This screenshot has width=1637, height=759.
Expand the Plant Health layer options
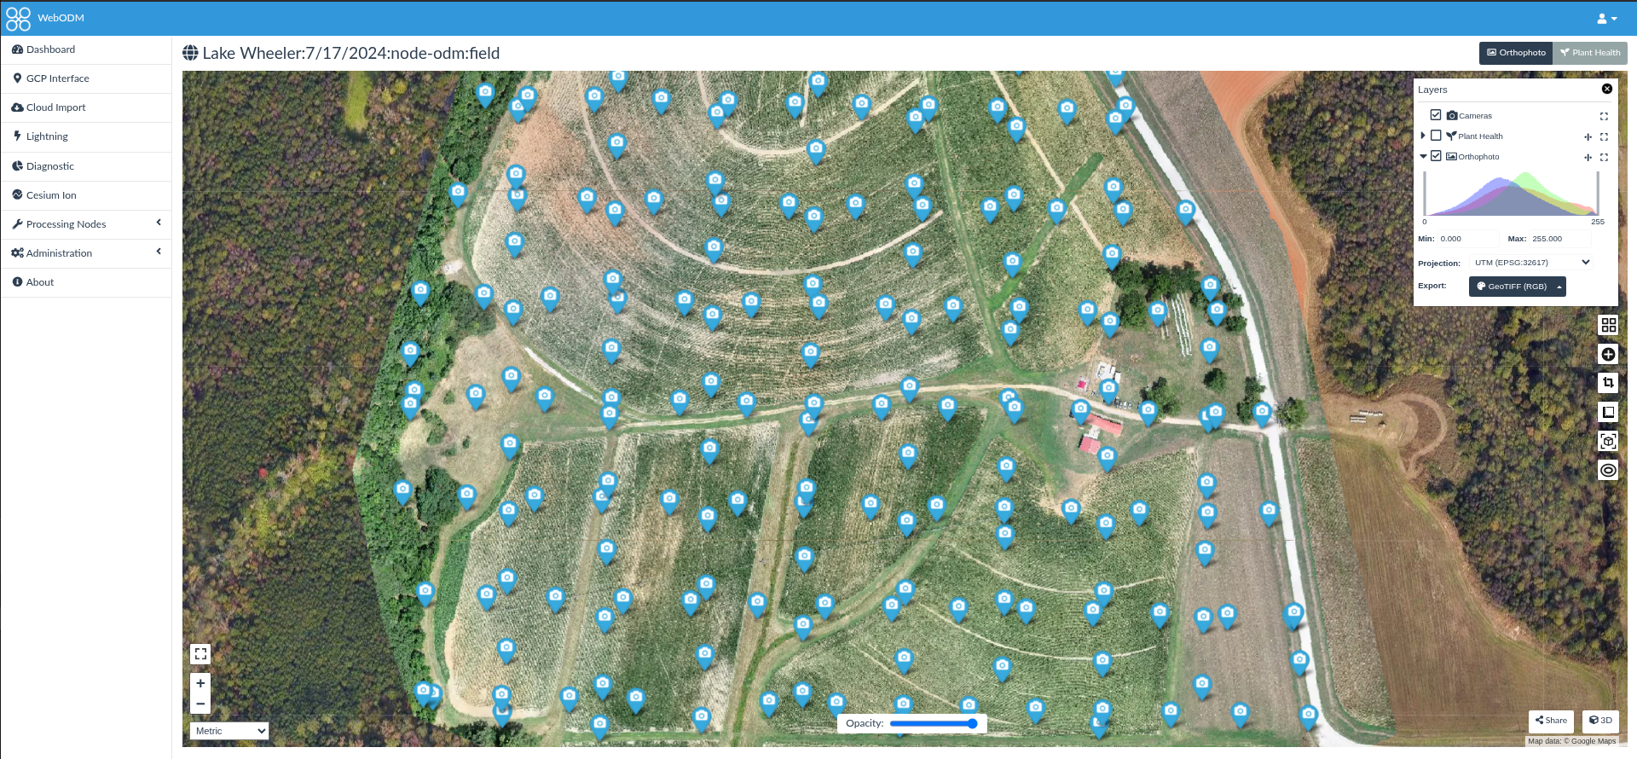pos(1423,136)
